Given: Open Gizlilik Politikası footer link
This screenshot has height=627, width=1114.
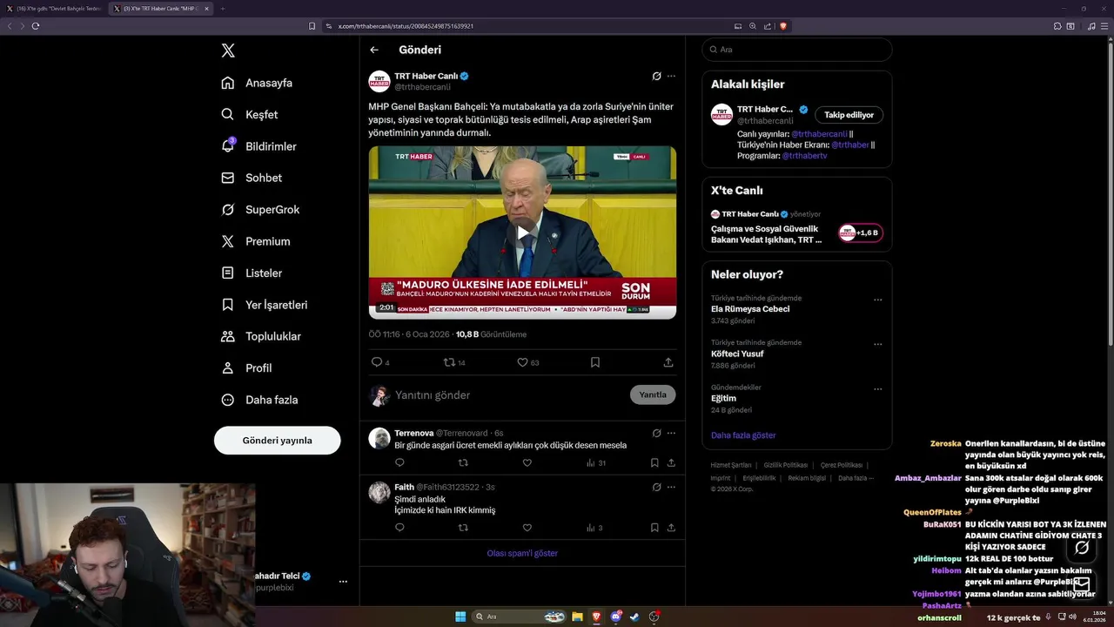Looking at the screenshot, I should pyautogui.click(x=786, y=465).
